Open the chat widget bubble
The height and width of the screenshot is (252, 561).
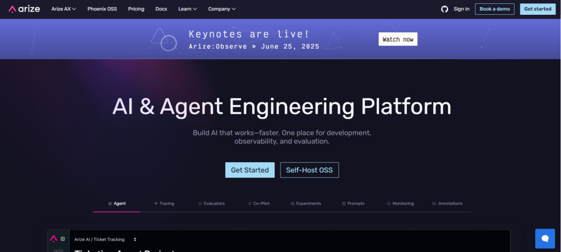[545, 238]
